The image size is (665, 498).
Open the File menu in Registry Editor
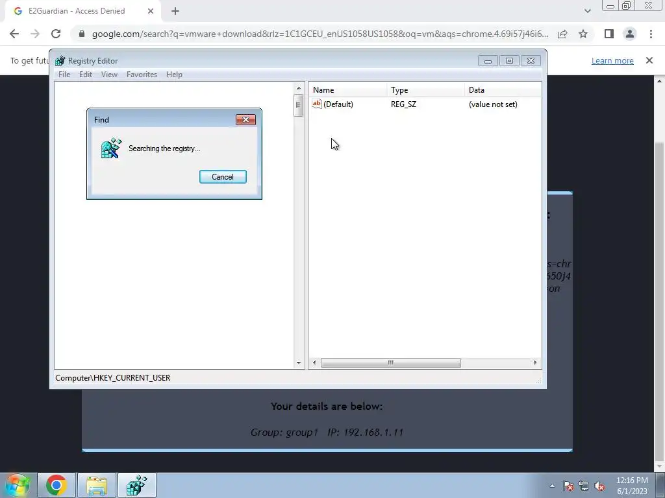point(64,75)
